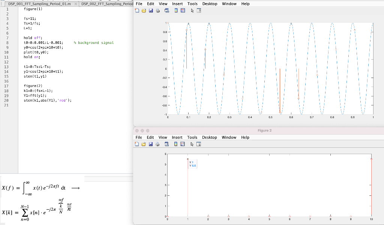Screen dimensions: 384x225
Task: Click Print Figure icon in Figure 2 toolbar
Action: point(157,144)
